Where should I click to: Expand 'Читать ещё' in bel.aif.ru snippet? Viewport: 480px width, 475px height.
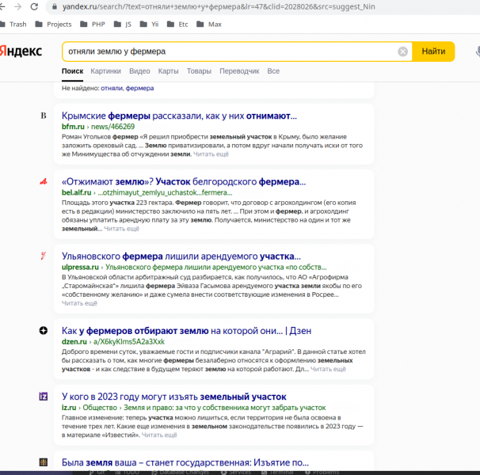(x=121, y=229)
